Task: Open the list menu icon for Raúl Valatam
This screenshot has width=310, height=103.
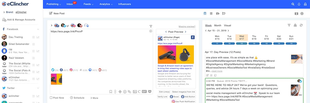Action: tap(33, 58)
